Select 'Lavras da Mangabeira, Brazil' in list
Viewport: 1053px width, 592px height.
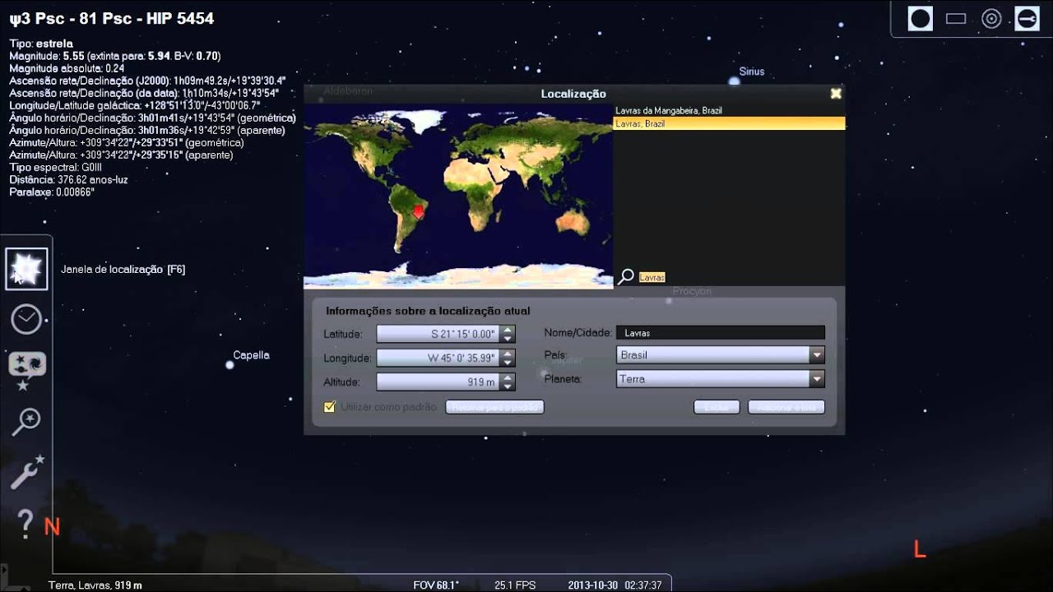729,110
